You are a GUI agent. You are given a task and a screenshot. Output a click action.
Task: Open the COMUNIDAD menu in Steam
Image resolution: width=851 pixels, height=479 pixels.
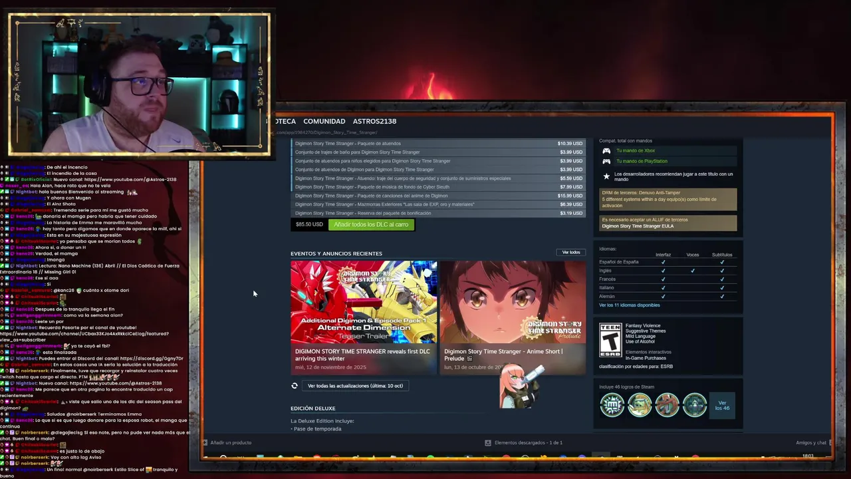pos(324,121)
